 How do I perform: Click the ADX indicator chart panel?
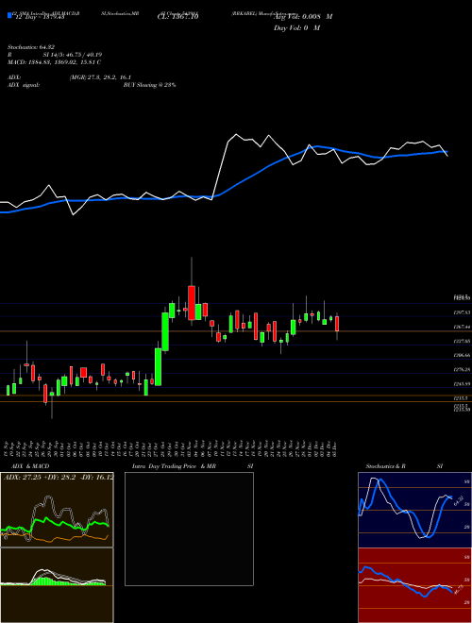[x=57, y=510]
